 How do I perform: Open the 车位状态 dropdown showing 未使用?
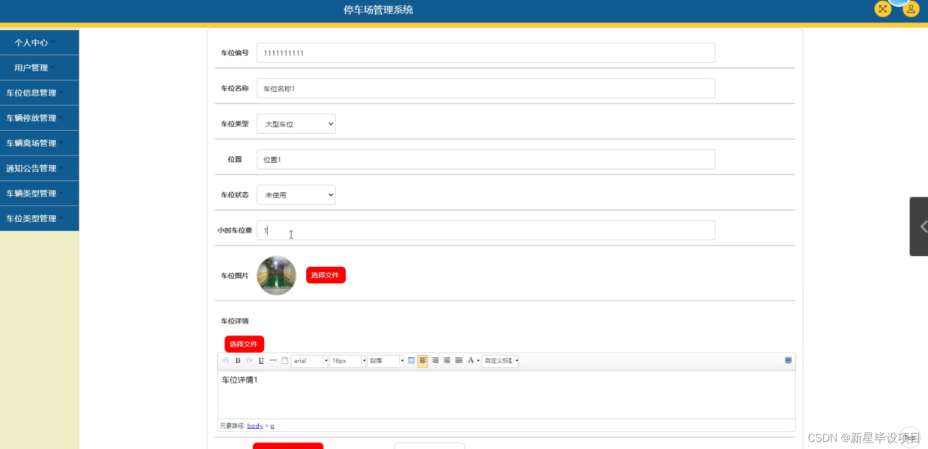[x=296, y=195]
